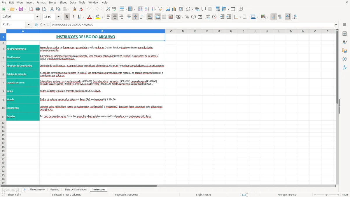The width and height of the screenshot is (350, 197).
Task: Open the Tools menu
Action: [x=82, y=2]
